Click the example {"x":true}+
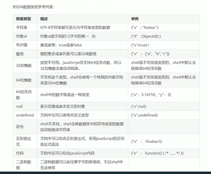 tap(140, 45)
